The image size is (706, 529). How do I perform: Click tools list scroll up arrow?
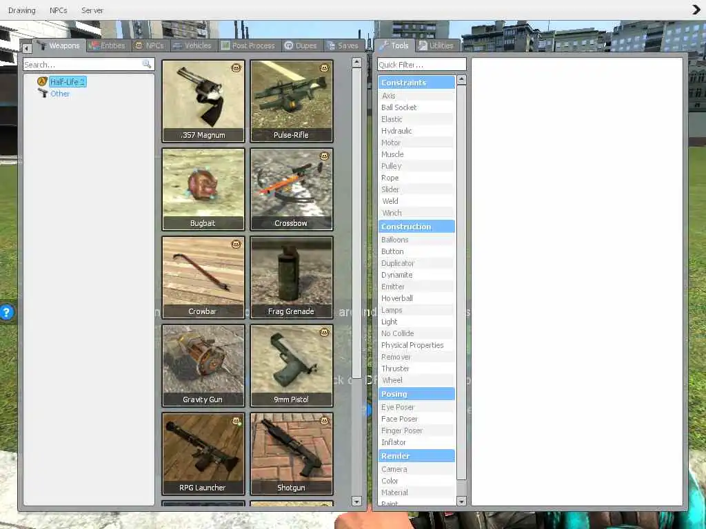tap(461, 80)
